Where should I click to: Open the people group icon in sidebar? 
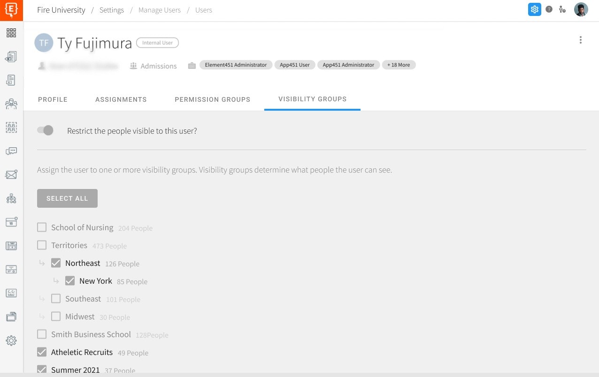point(11,104)
